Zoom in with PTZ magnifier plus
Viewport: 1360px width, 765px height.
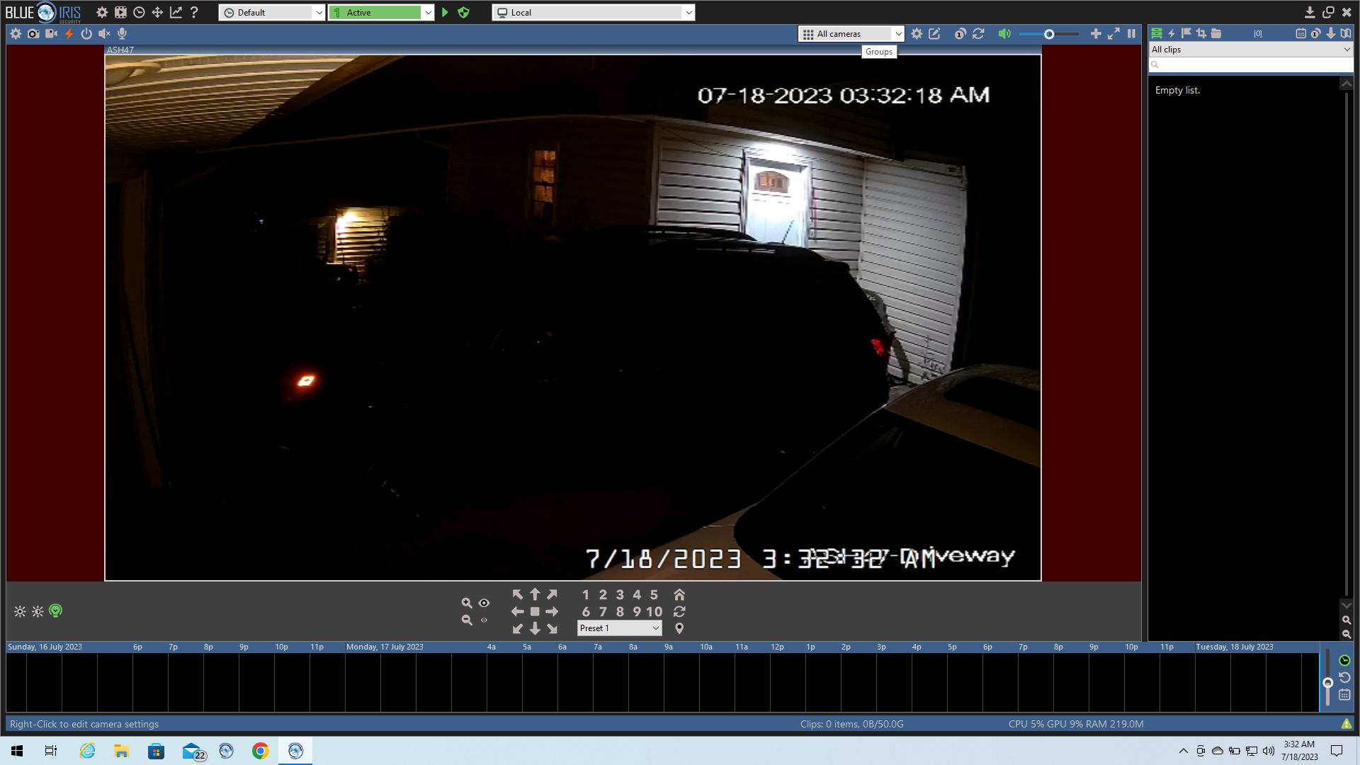click(467, 603)
